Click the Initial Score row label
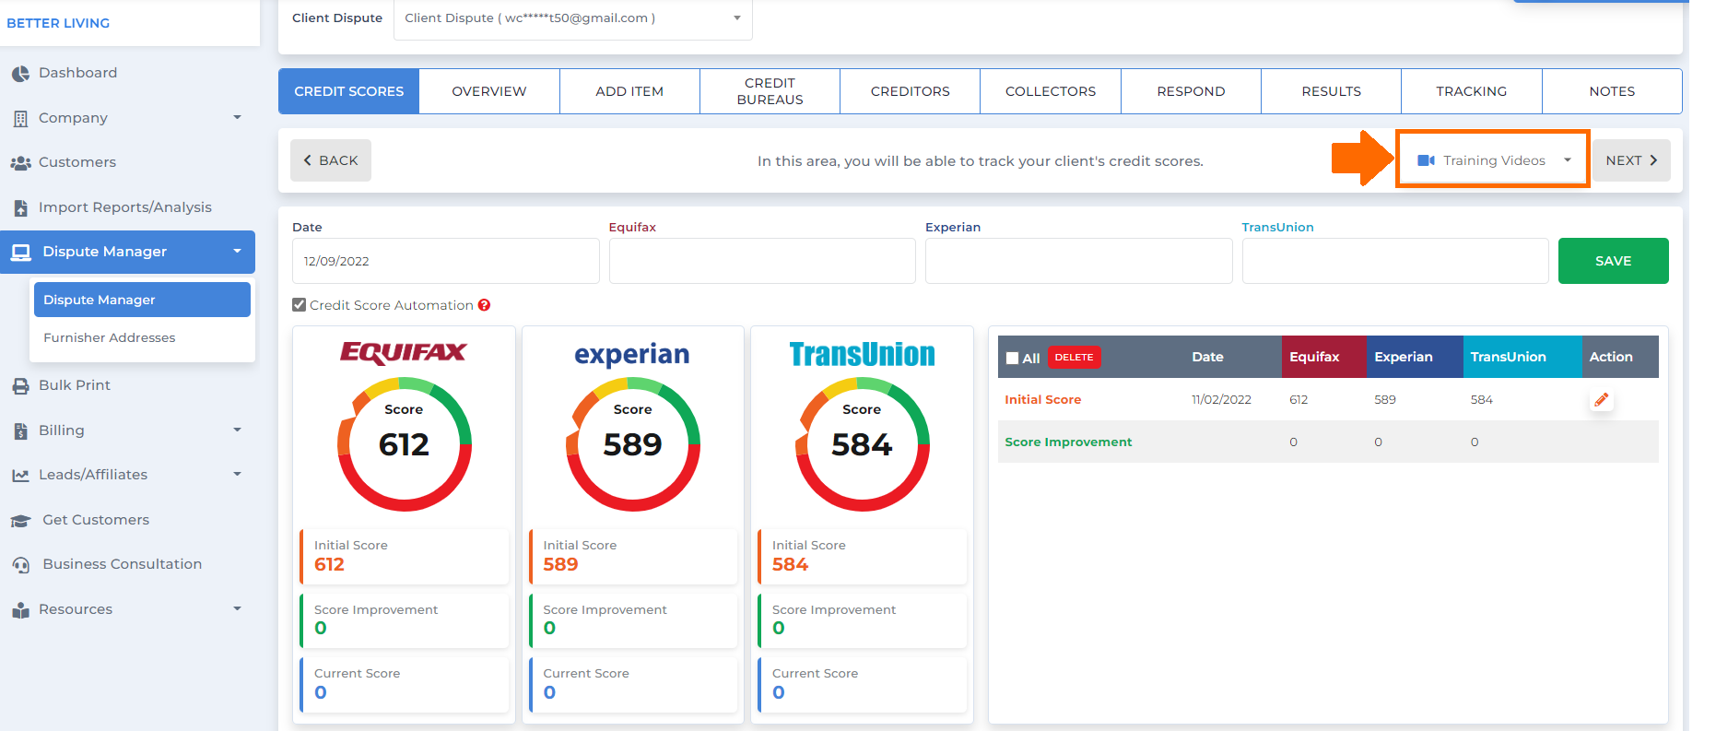Screen dimensions: 1716x731 (x=1042, y=400)
